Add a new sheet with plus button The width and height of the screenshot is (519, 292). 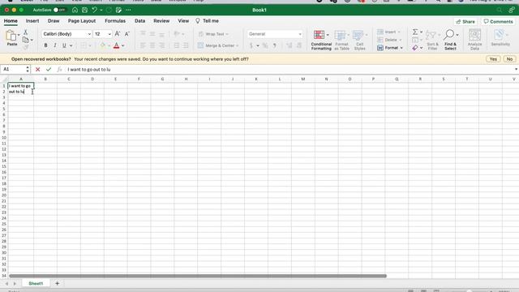(x=57, y=283)
